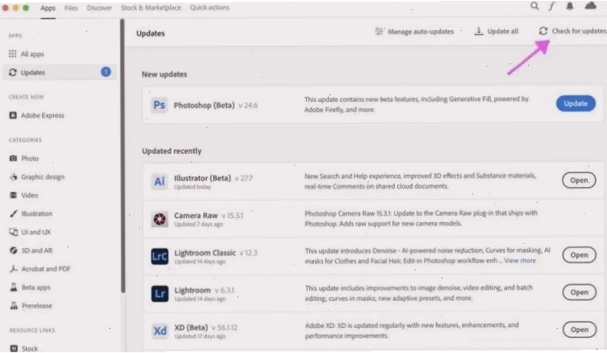The image size is (607, 353).
Task: Open the Stock & Marketplace tab
Action: 151,7
